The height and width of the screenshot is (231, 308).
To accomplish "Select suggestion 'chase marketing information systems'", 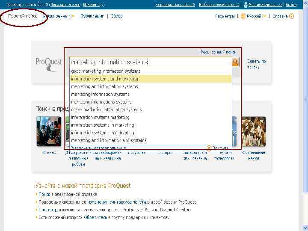I will click(151, 110).
